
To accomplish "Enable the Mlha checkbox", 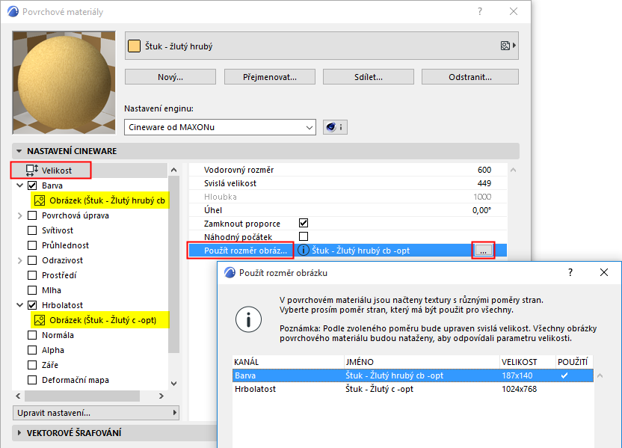I will click(x=32, y=290).
